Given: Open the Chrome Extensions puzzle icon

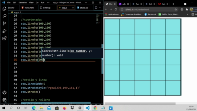Looking at the screenshot, I should (x=187, y=10).
